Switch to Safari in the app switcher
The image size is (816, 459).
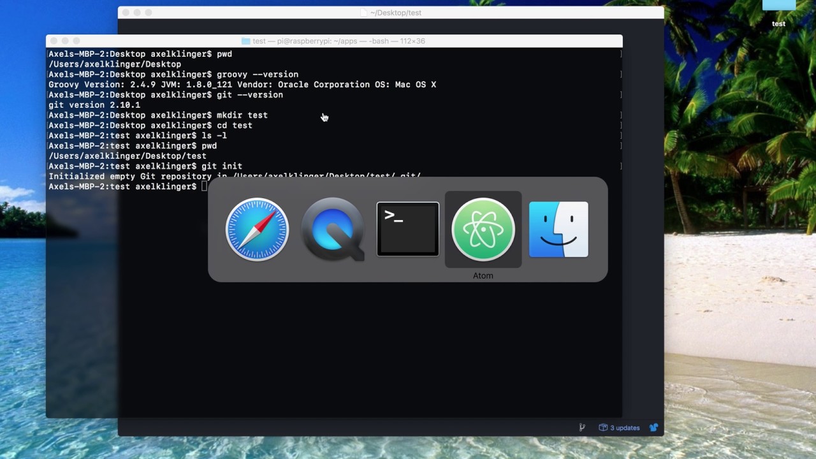pyautogui.click(x=257, y=229)
